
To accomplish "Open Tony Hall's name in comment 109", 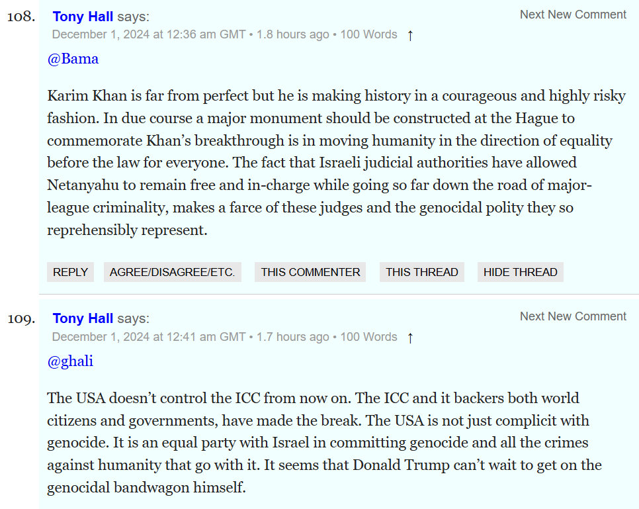I will (x=83, y=318).
